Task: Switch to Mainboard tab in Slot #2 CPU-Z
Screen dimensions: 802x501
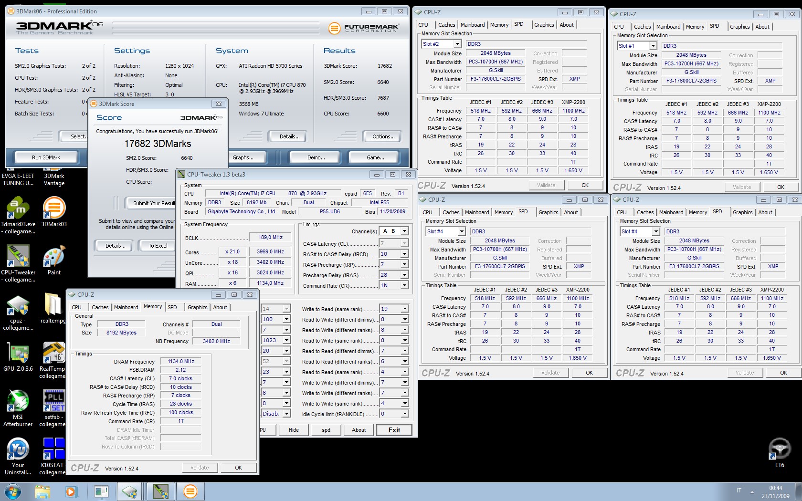Action: pyautogui.click(x=473, y=25)
